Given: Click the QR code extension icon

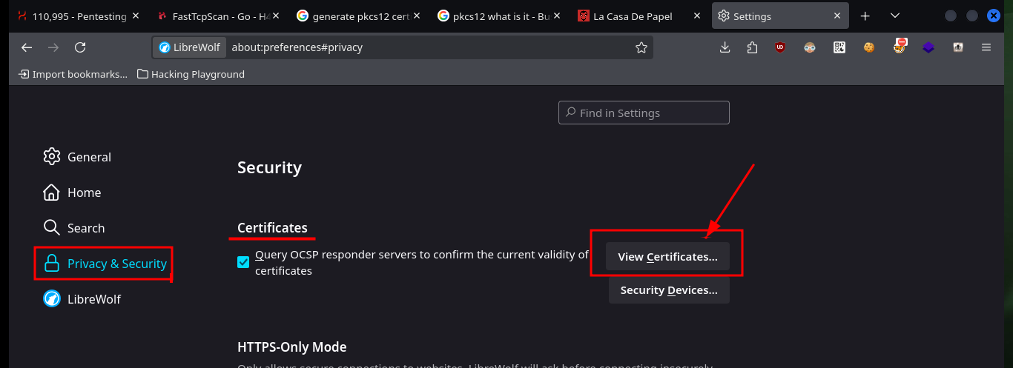Looking at the screenshot, I should coord(839,47).
